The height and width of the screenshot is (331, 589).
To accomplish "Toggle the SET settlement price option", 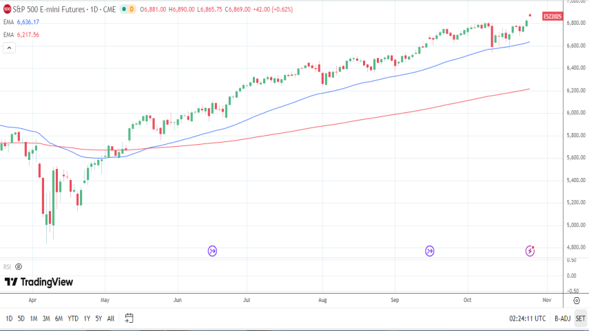I will pyautogui.click(x=580, y=318).
